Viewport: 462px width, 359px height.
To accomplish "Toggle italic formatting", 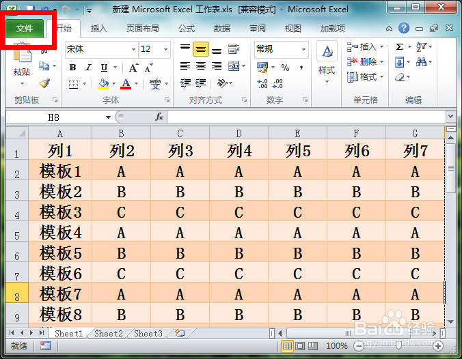I will [x=88, y=68].
